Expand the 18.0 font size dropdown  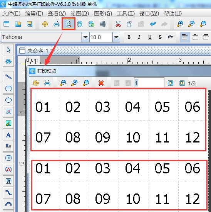(x=116, y=37)
